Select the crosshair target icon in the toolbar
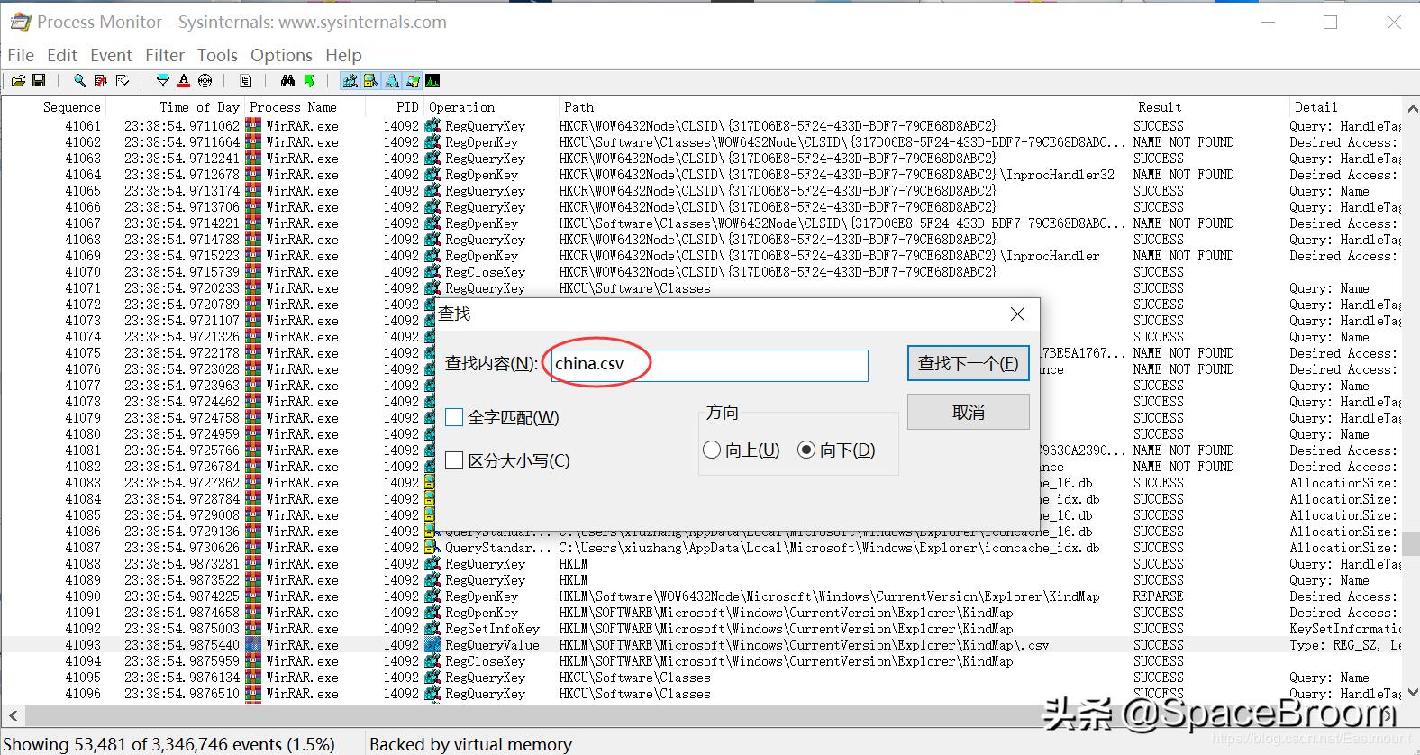The image size is (1420, 755). coord(205,81)
